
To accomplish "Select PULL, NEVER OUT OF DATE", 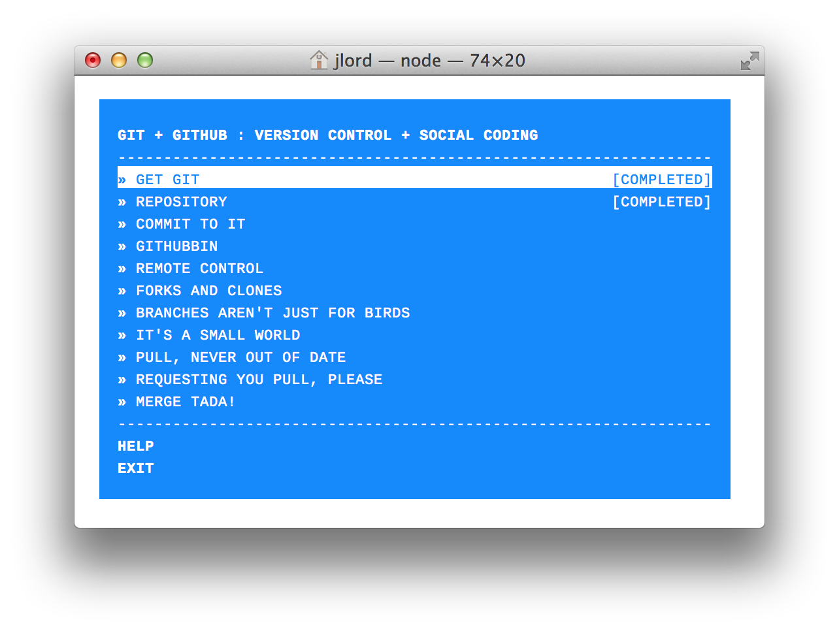I will [240, 357].
